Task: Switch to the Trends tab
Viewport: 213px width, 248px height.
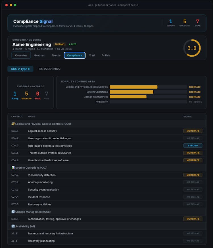Action: (x=56, y=55)
